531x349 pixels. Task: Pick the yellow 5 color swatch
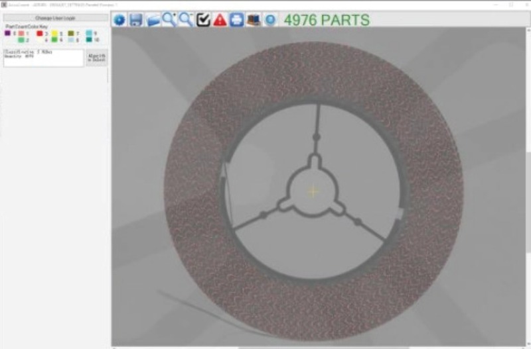pos(55,33)
